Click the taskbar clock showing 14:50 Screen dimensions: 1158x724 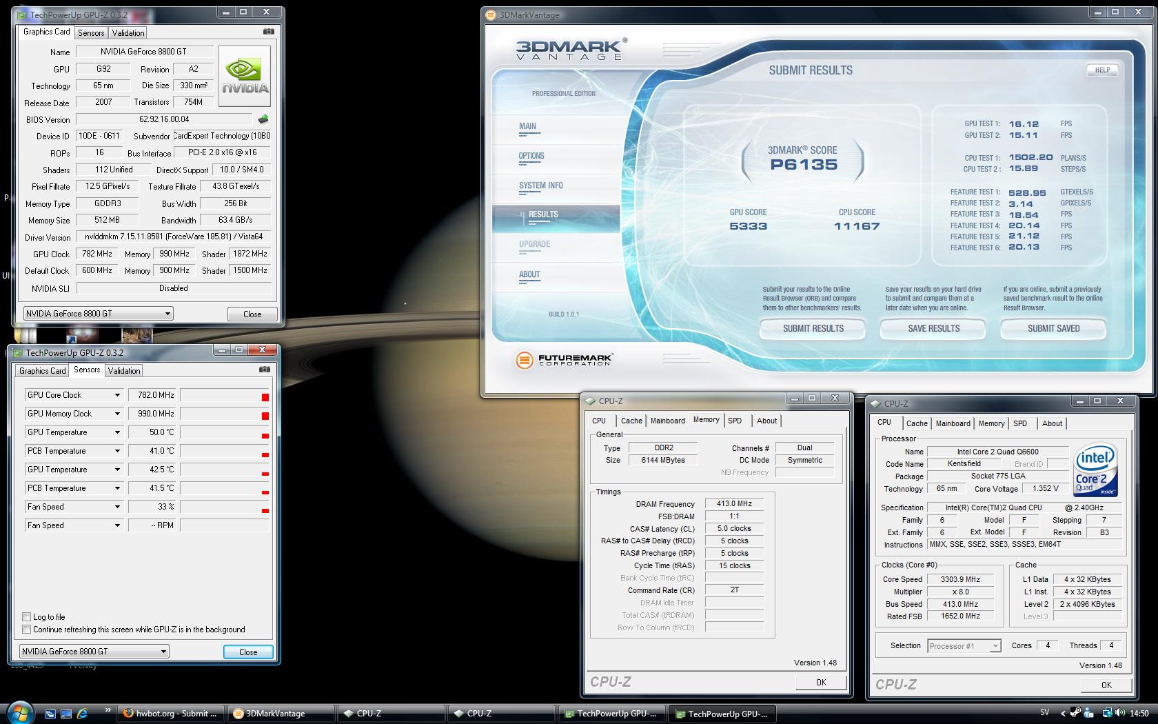coord(1139,714)
